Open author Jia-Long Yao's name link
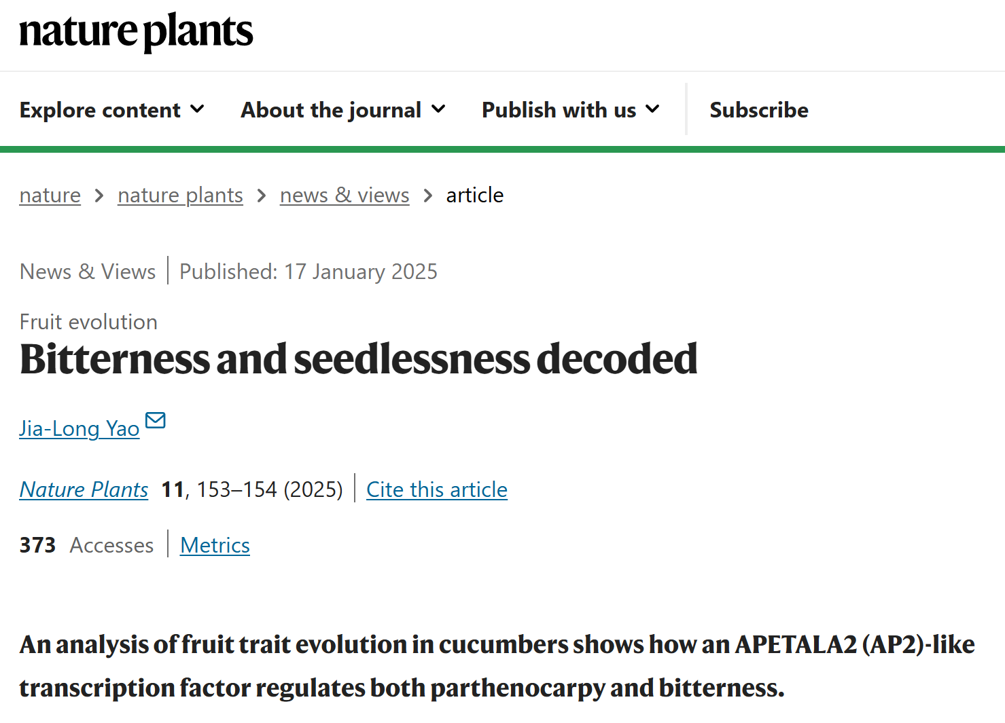The image size is (1005, 723). coord(80,428)
